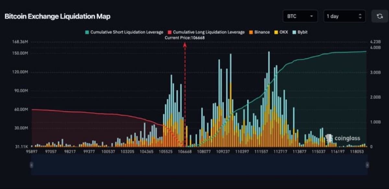Click the red Cumulative Long legend square

pyautogui.click(x=170, y=32)
